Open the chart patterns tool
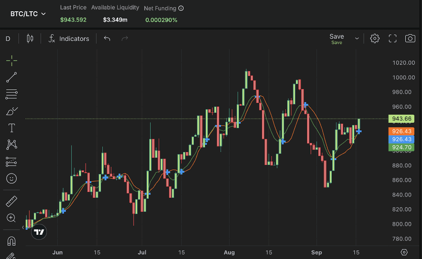The width and height of the screenshot is (422, 259). (12, 145)
